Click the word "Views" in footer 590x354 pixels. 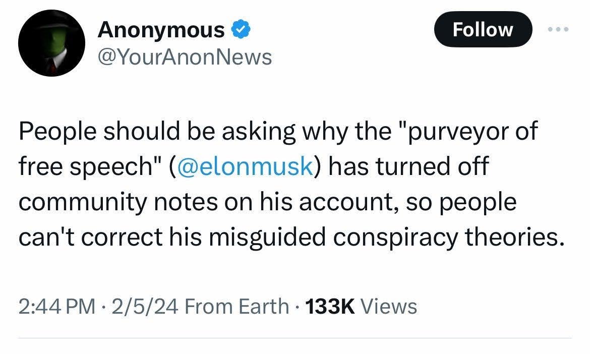point(389,306)
